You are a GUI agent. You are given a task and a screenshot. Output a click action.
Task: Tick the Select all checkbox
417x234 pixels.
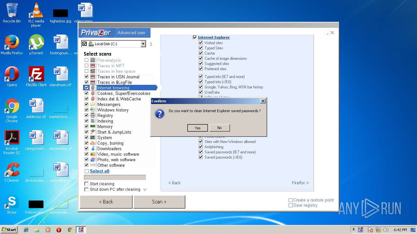click(x=86, y=171)
